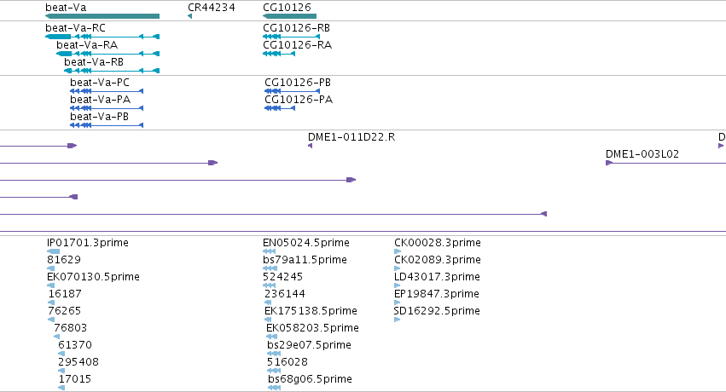Select EST 236144

(x=268, y=303)
